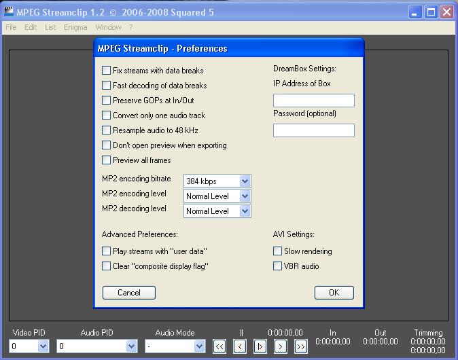Open the MP2 decoding level dropdown
The width and height of the screenshot is (458, 360).
coord(217,211)
